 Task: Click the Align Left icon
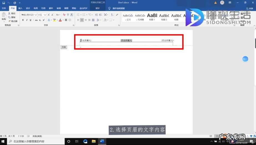click(x=78, y=20)
